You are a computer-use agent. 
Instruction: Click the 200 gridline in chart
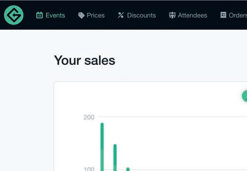pos(173,117)
